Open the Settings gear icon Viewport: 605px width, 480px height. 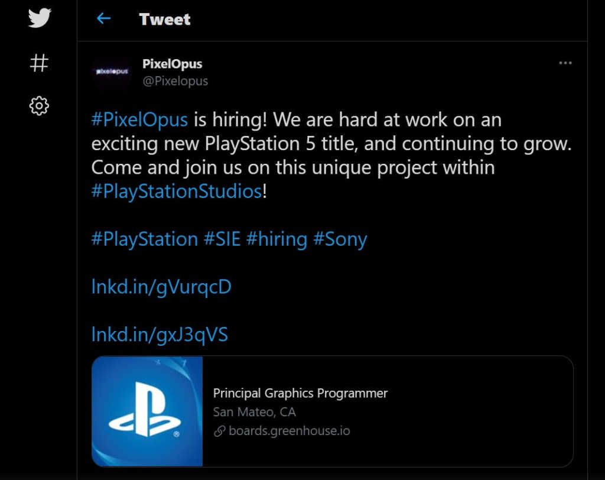tap(39, 106)
